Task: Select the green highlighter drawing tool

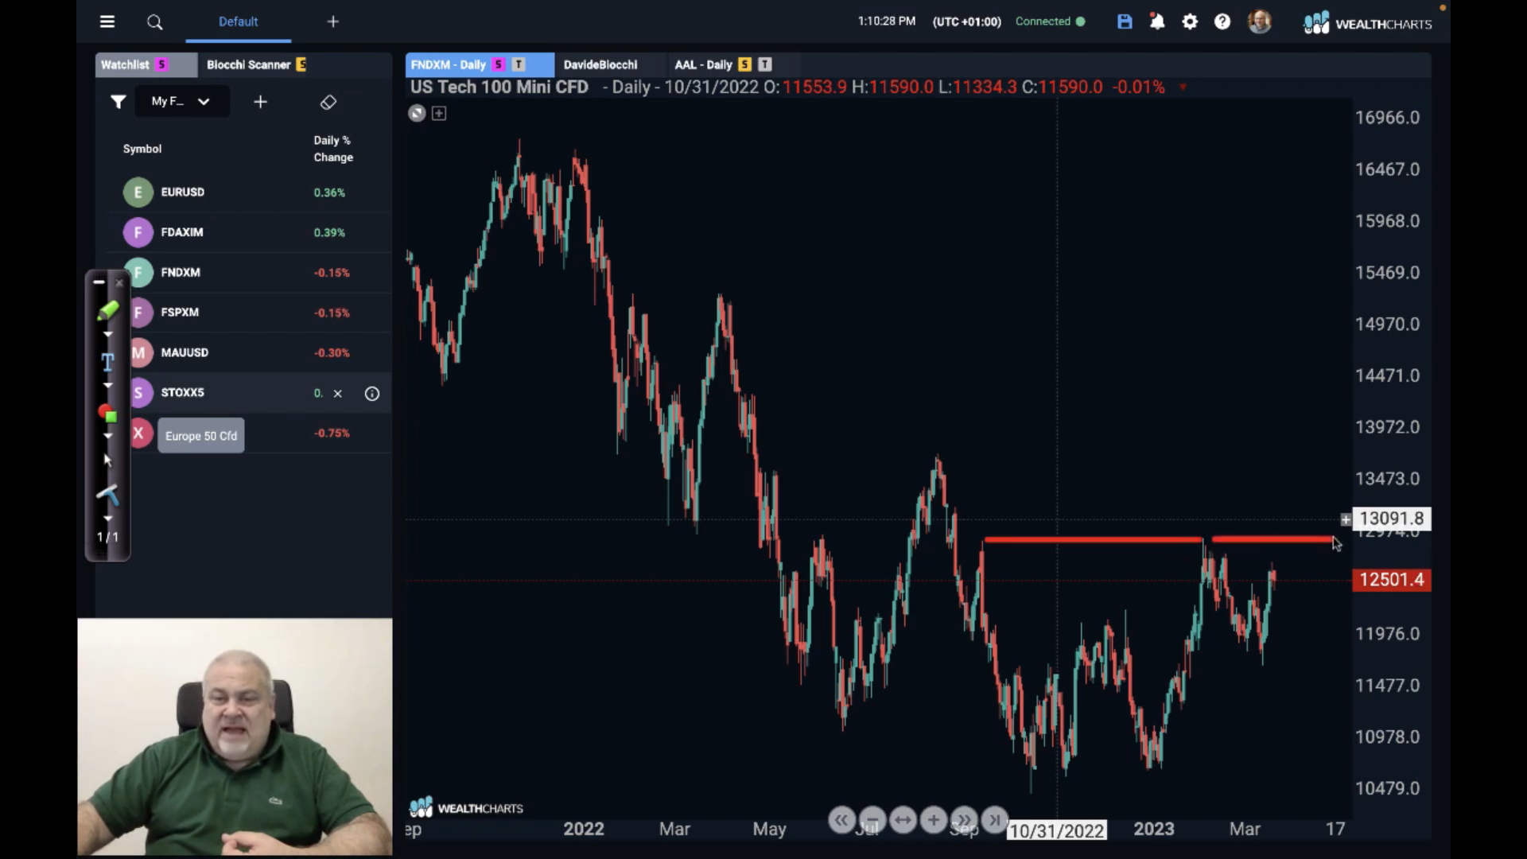Action: tap(108, 310)
